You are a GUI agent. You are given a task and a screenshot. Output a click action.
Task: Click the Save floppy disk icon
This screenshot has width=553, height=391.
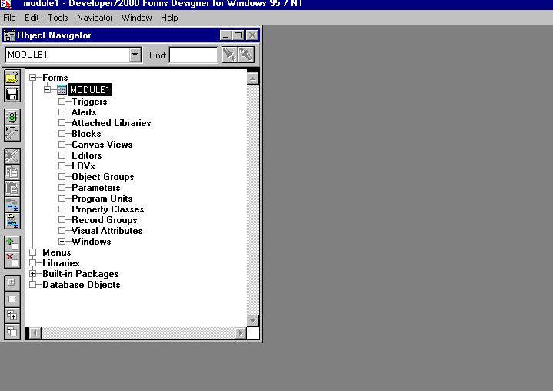(x=12, y=94)
